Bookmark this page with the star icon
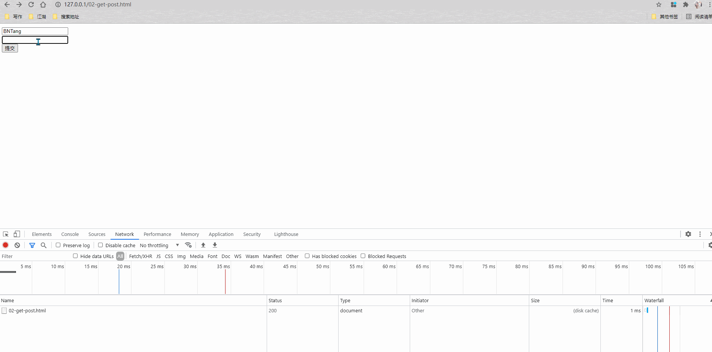This screenshot has height=352, width=712. tap(659, 4)
